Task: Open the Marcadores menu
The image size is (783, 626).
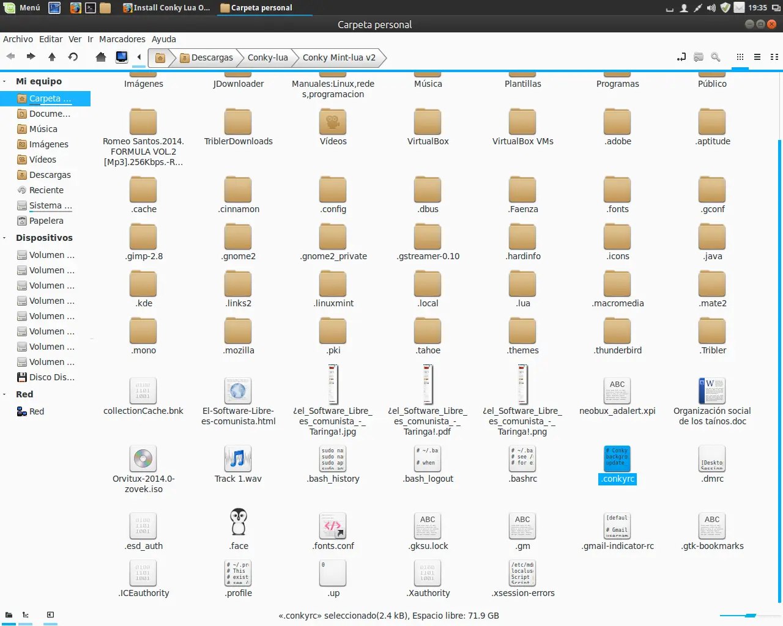Action: [122, 39]
